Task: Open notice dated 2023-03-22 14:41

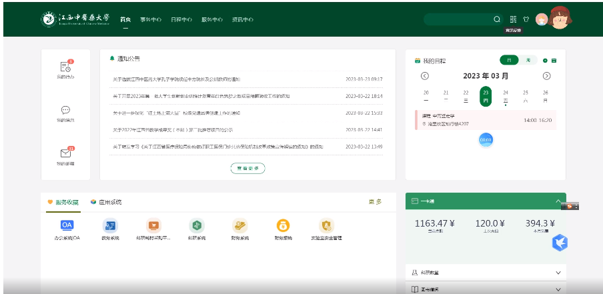Action: [x=246, y=130]
